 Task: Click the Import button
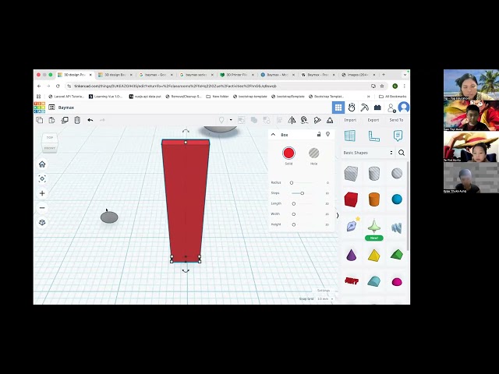pos(350,120)
